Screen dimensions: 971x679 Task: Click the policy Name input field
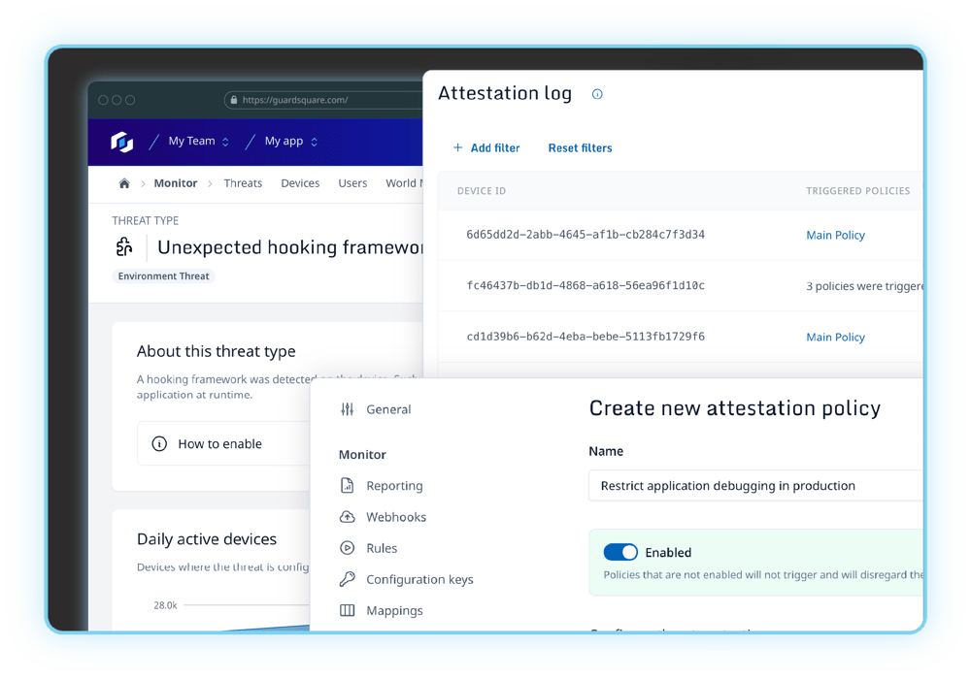tap(755, 485)
